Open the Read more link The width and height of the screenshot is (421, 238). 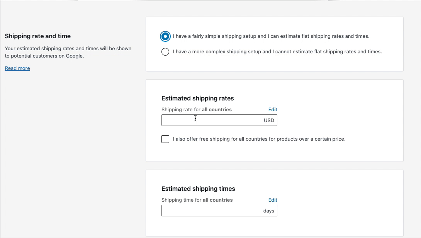pos(17,68)
